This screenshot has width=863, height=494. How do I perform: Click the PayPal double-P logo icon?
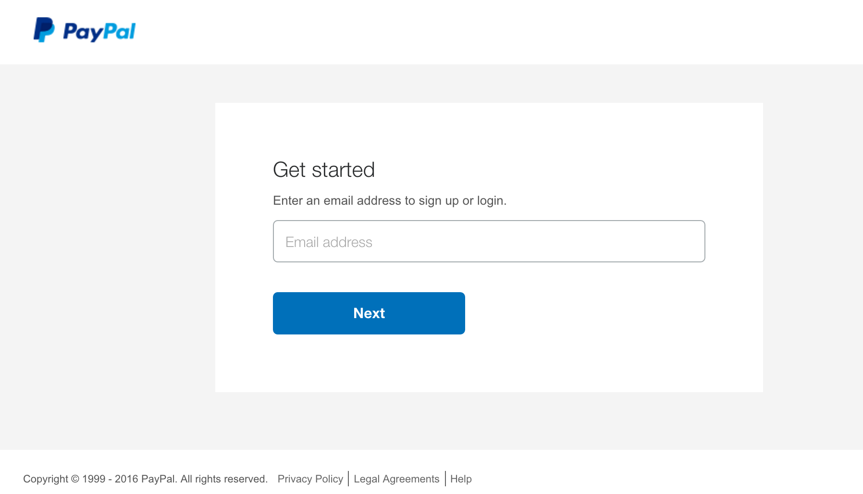click(x=44, y=30)
